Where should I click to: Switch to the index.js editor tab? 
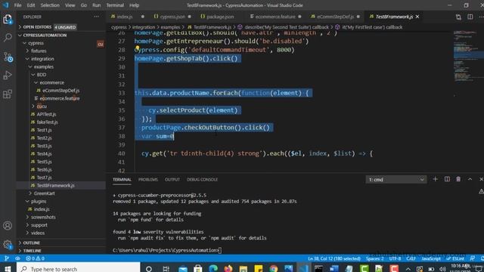point(127,17)
